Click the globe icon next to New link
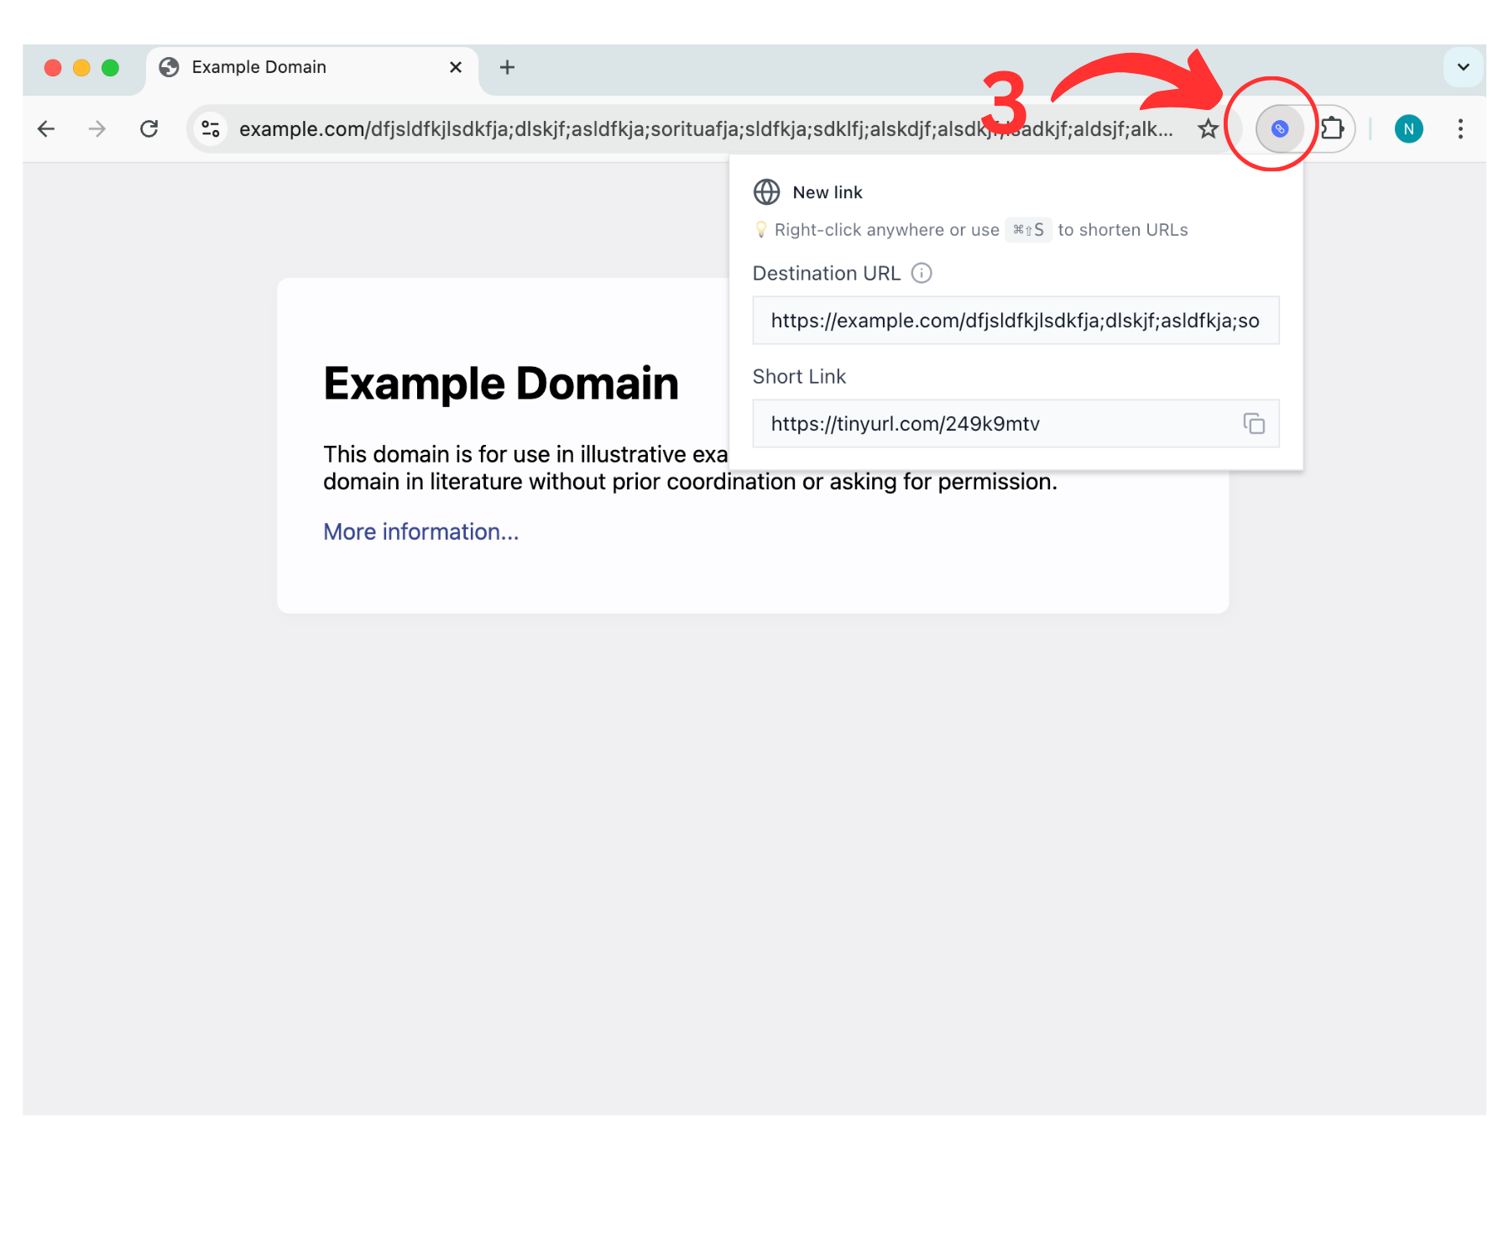The height and width of the screenshot is (1239, 1509). click(765, 191)
